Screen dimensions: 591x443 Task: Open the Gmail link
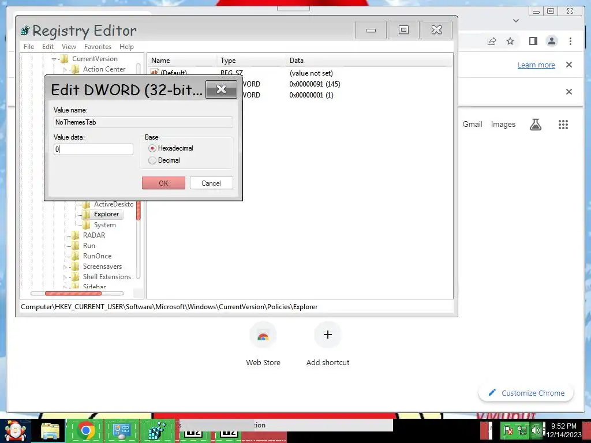tap(472, 125)
